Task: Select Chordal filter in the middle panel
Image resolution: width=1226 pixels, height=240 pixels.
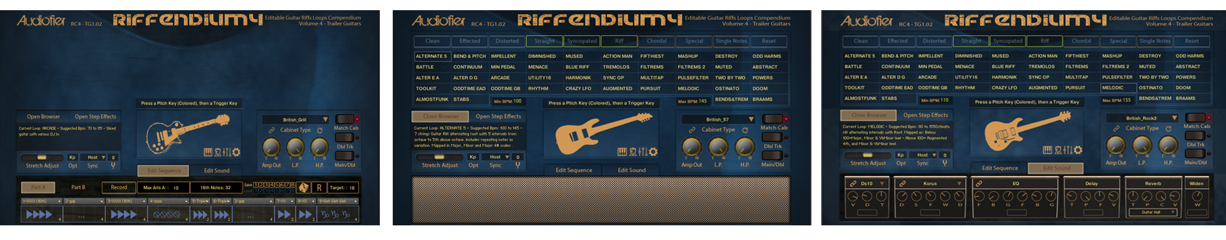Action: click(656, 41)
